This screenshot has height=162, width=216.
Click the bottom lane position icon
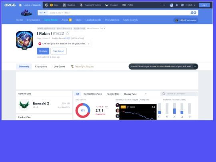pyautogui.click(x=182, y=117)
